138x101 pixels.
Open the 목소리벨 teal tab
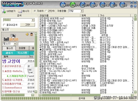click(x=22, y=53)
